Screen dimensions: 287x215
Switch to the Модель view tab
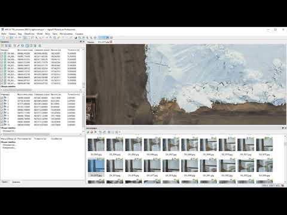90,42
